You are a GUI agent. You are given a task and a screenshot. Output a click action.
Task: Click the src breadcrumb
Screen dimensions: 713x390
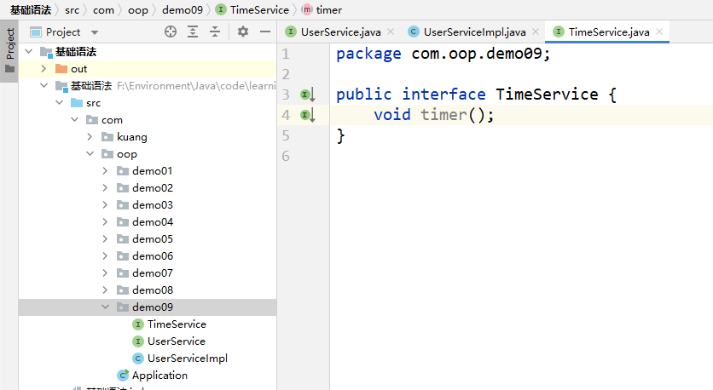(x=72, y=10)
